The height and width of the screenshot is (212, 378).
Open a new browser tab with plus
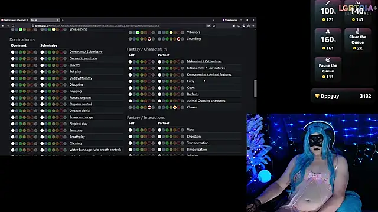tap(63, 20)
